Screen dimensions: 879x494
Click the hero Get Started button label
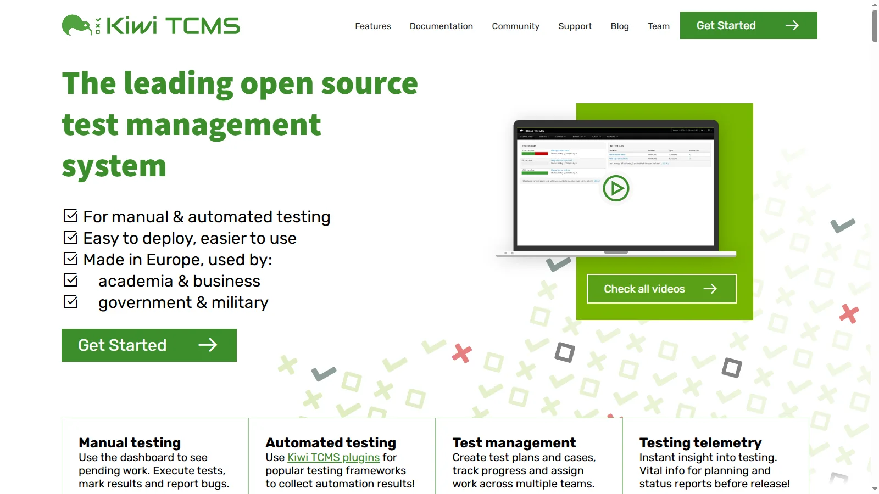click(x=122, y=345)
